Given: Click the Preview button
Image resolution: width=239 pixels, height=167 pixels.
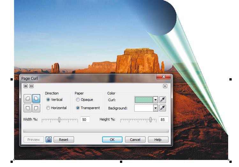Looking at the screenshot, I should (34, 140).
